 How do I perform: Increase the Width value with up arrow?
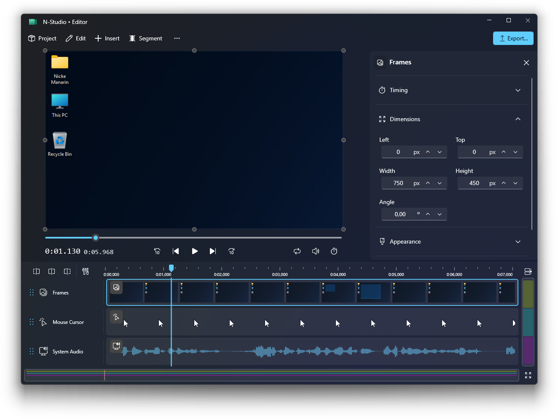click(428, 183)
